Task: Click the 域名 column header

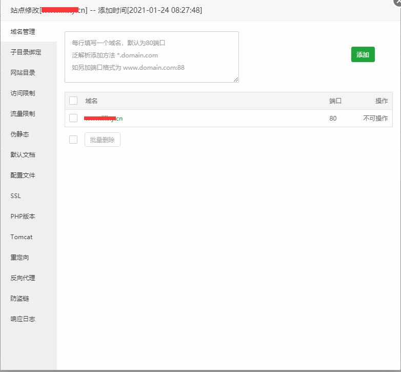Action: coord(91,101)
